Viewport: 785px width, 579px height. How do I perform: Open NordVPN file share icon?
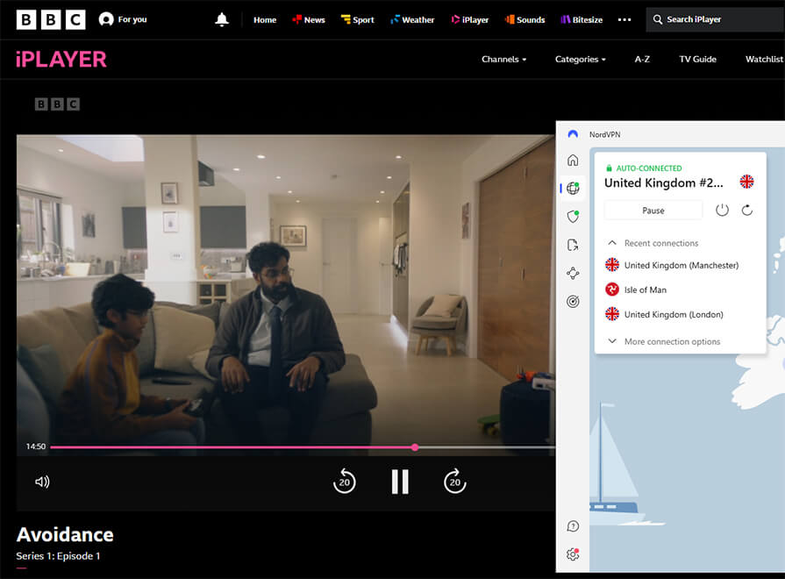click(574, 245)
